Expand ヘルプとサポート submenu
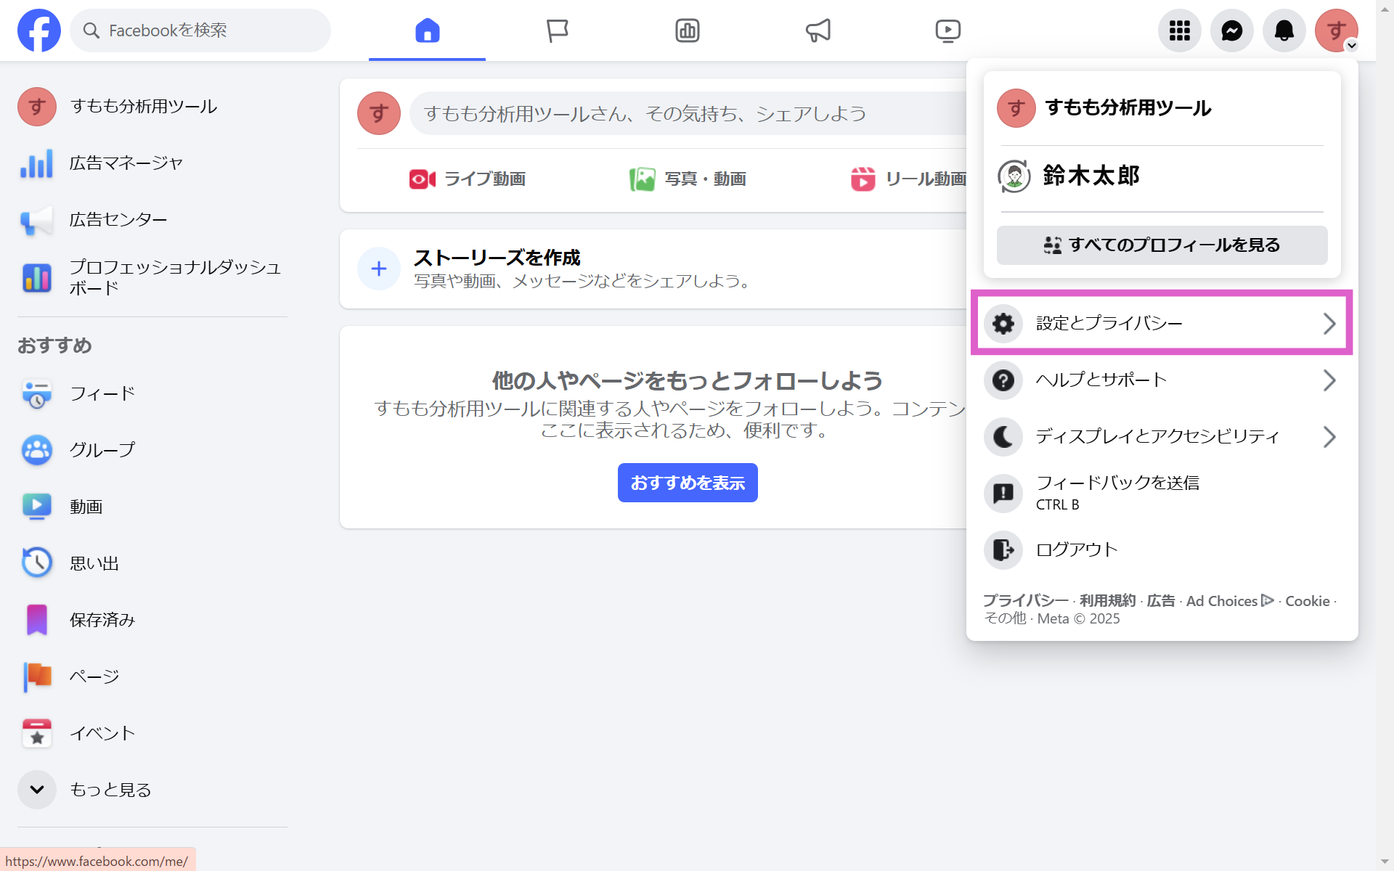Viewport: 1394px width, 871px height. pyautogui.click(x=1160, y=380)
